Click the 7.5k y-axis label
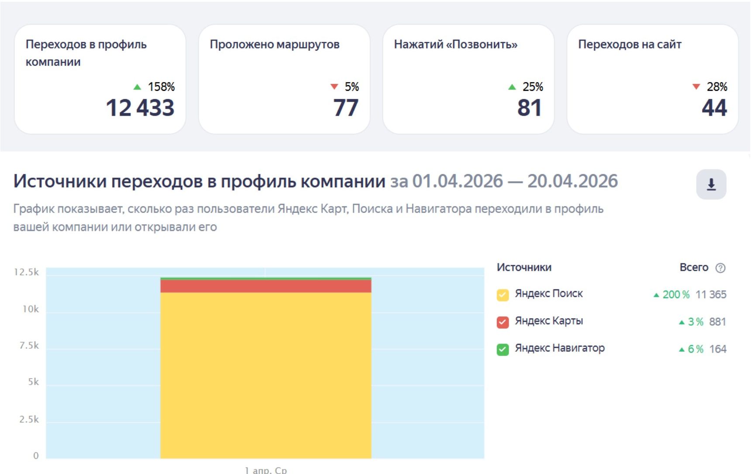751x474 pixels. (29, 346)
